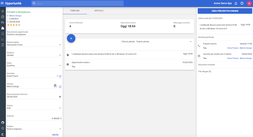The height and width of the screenshot is (137, 253).
Task: Click the note icon beside notebook note
Action: coord(68,55)
